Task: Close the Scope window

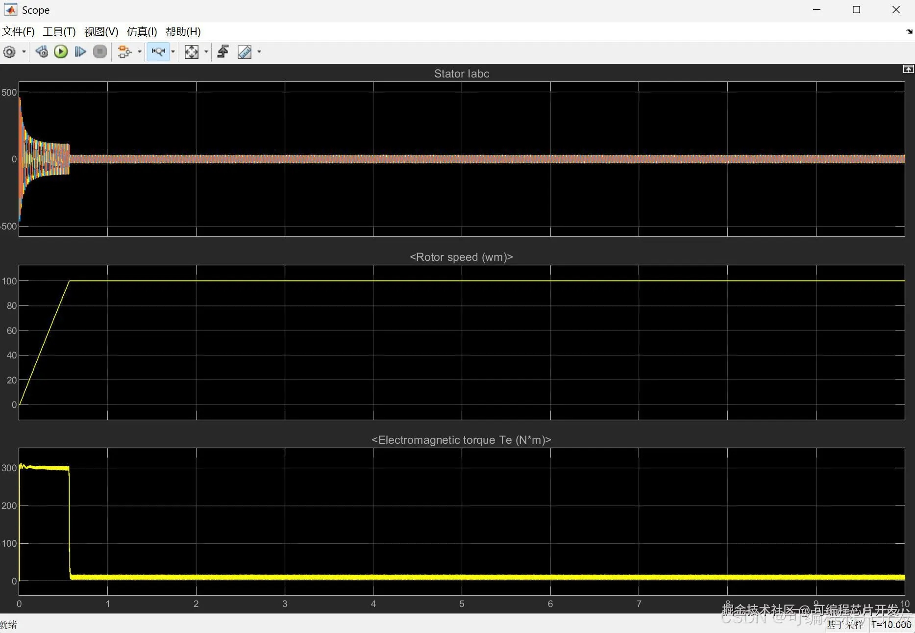Action: coord(896,10)
